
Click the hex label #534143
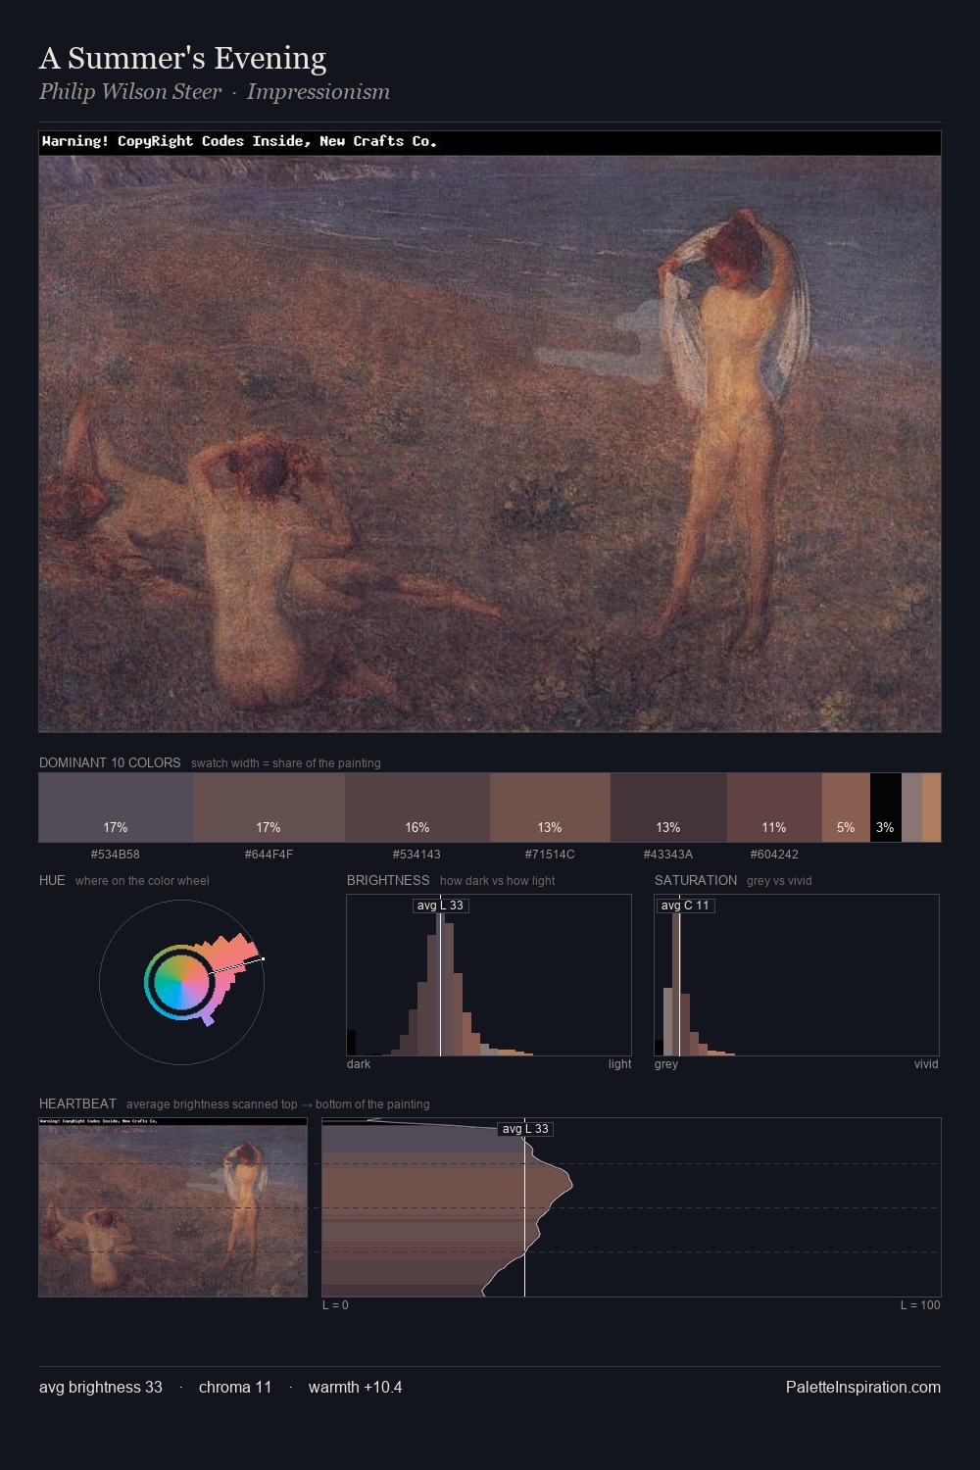pos(417,855)
